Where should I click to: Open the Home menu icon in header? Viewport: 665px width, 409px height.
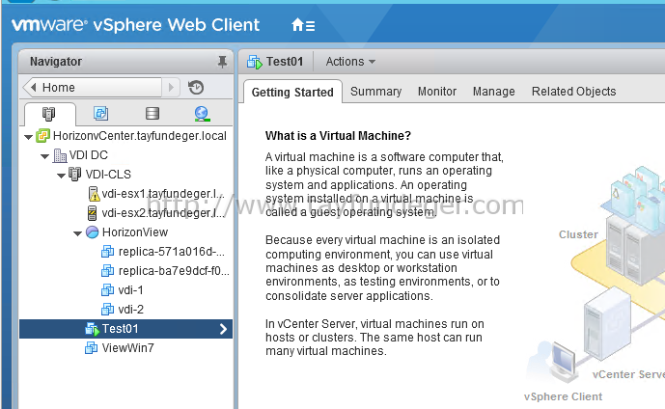coord(303,25)
